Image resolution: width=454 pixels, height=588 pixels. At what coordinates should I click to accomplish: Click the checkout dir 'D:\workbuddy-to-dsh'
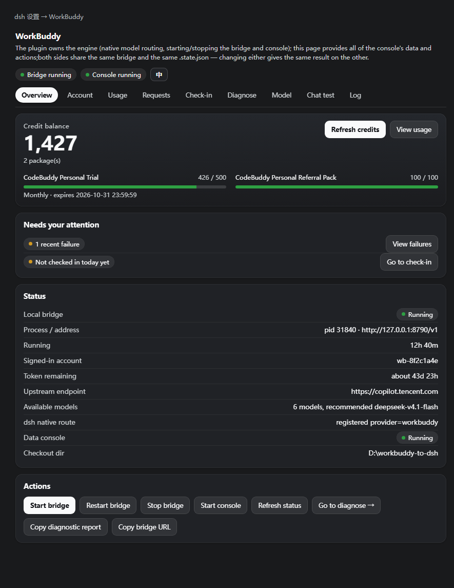[x=403, y=453]
